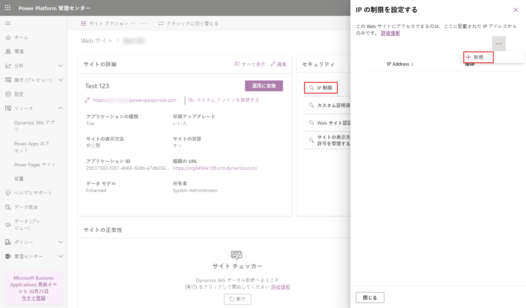526x308 pixels.
Task: Click すべて表示 in site details
Action: (x=250, y=64)
